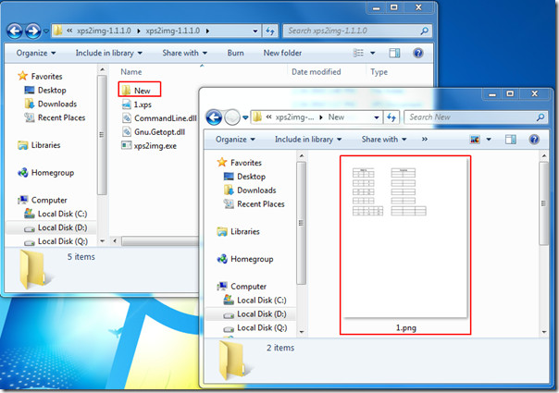This screenshot has height=393, width=559.
Task: Open help in New folder window
Action: pos(534,140)
